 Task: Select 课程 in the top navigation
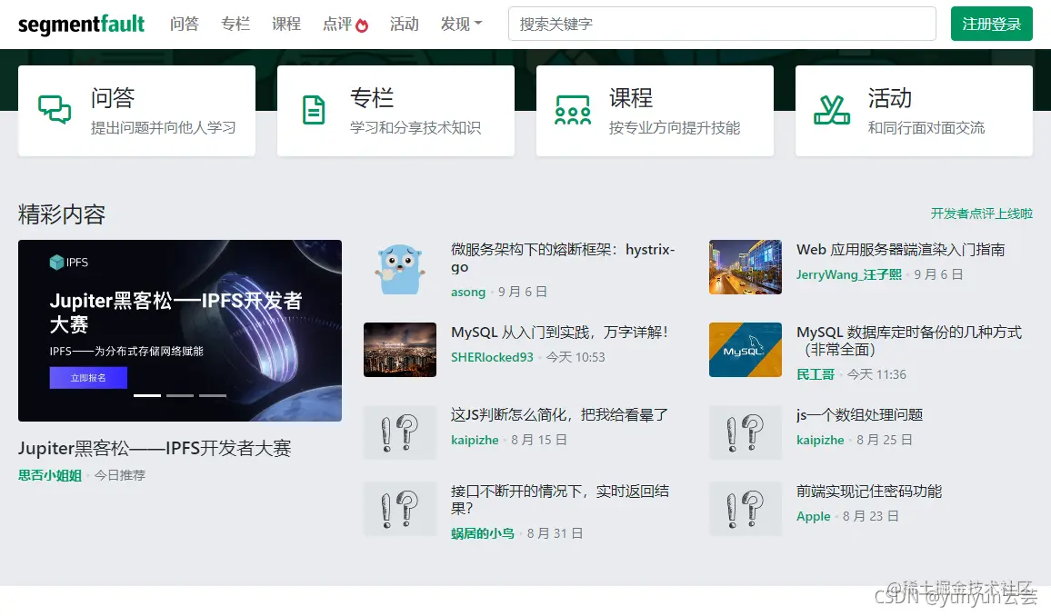[x=286, y=25]
